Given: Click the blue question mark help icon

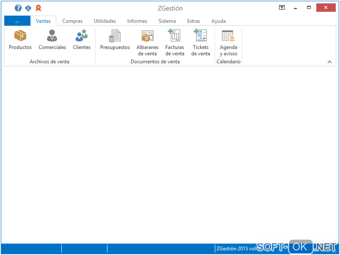Looking at the screenshot, I should [18, 8].
